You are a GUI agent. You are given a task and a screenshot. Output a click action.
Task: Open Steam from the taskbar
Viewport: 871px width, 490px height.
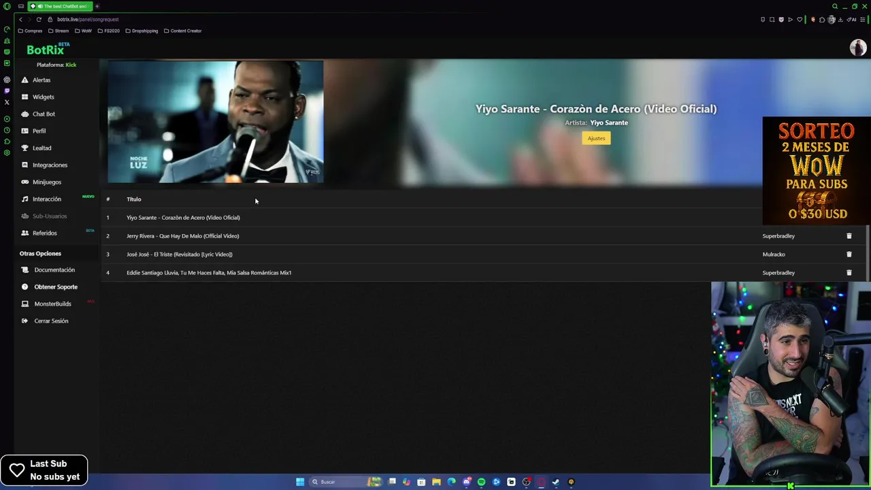tap(556, 482)
